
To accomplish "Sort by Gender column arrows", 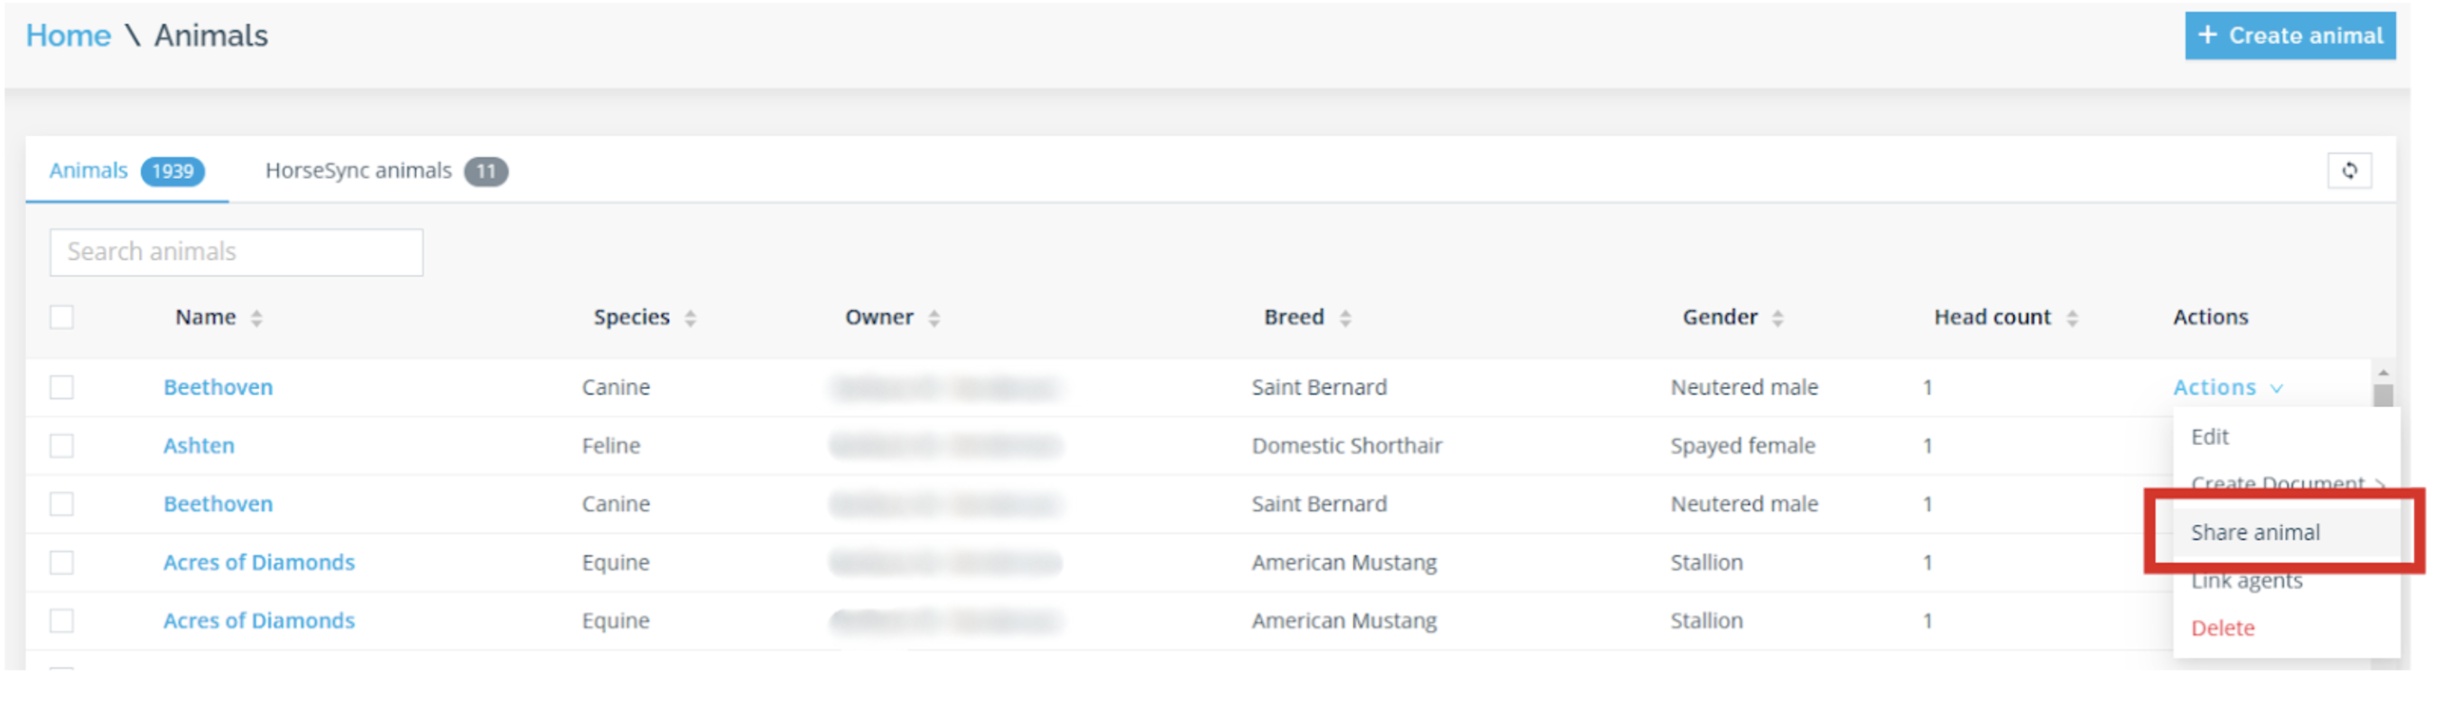I will (1777, 319).
